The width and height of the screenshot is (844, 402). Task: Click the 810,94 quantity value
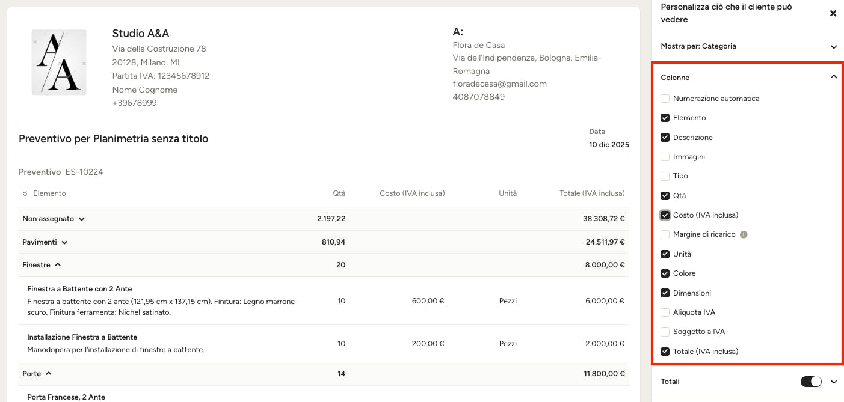coord(334,242)
